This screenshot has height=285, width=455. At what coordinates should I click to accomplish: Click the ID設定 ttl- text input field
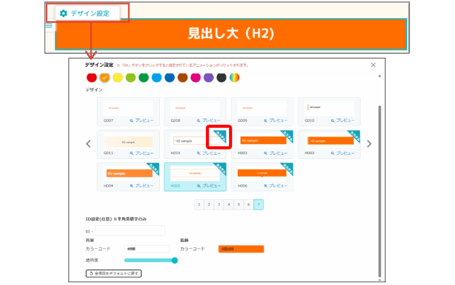[x=130, y=230]
